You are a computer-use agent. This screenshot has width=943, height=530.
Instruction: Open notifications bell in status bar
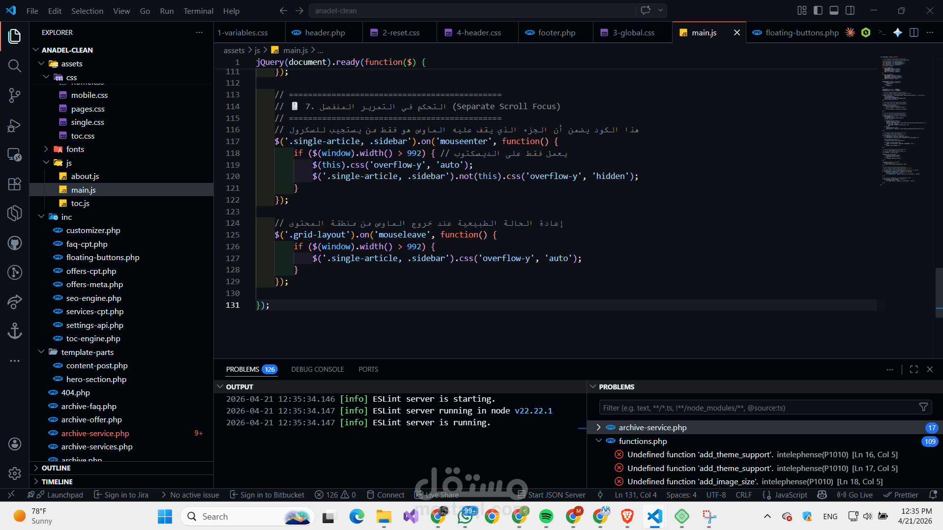[x=933, y=495]
